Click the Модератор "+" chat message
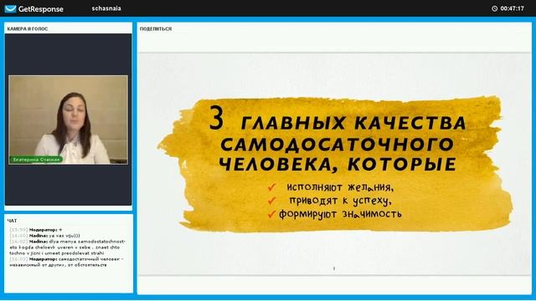 point(36,230)
